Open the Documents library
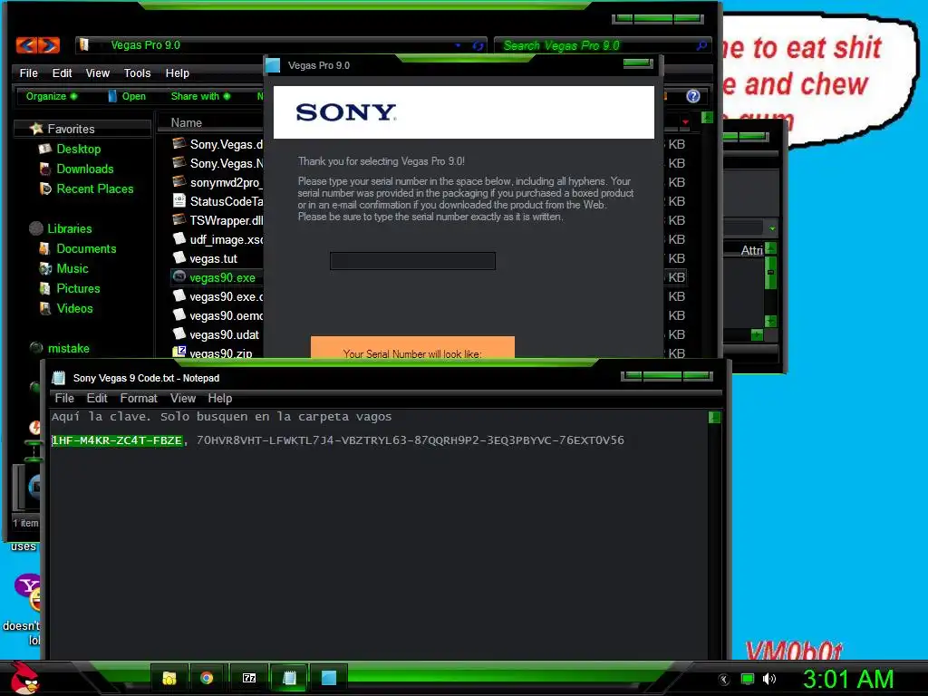Image resolution: width=928 pixels, height=696 pixels. pyautogui.click(x=86, y=248)
